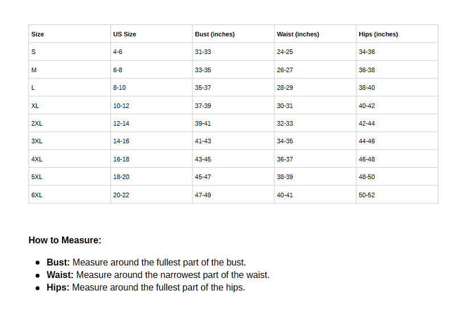Select US size 8-10 cell
The width and height of the screenshot is (460, 332).
coord(151,88)
